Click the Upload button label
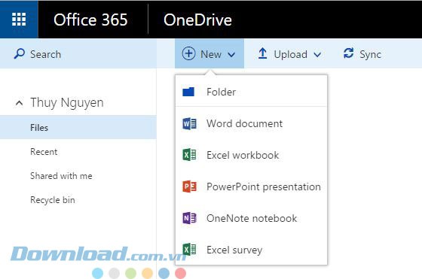 pos(290,54)
